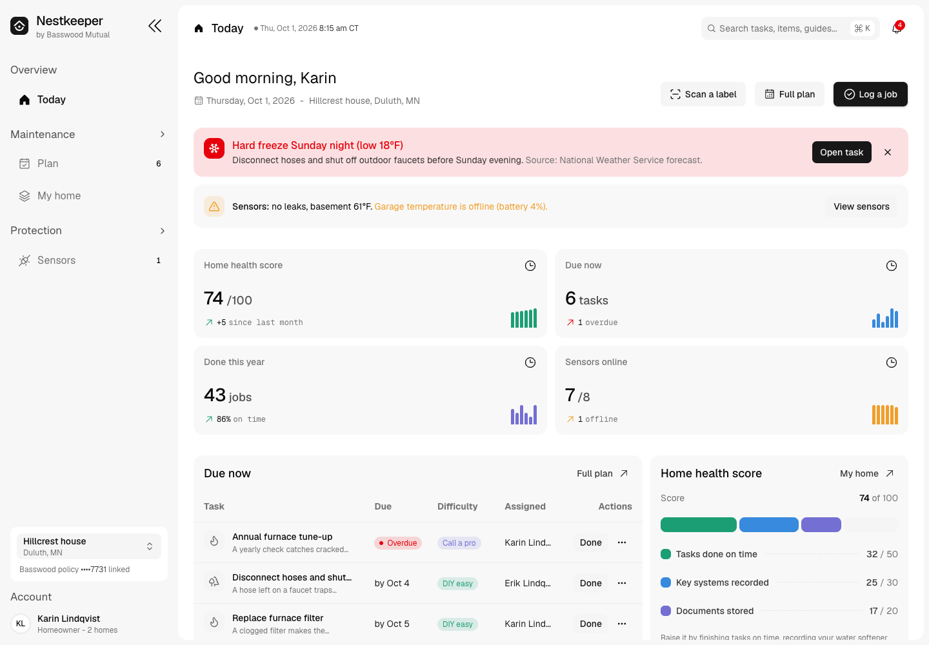Open history clock on Sensors online card
Image resolution: width=929 pixels, height=645 pixels.
click(x=892, y=362)
